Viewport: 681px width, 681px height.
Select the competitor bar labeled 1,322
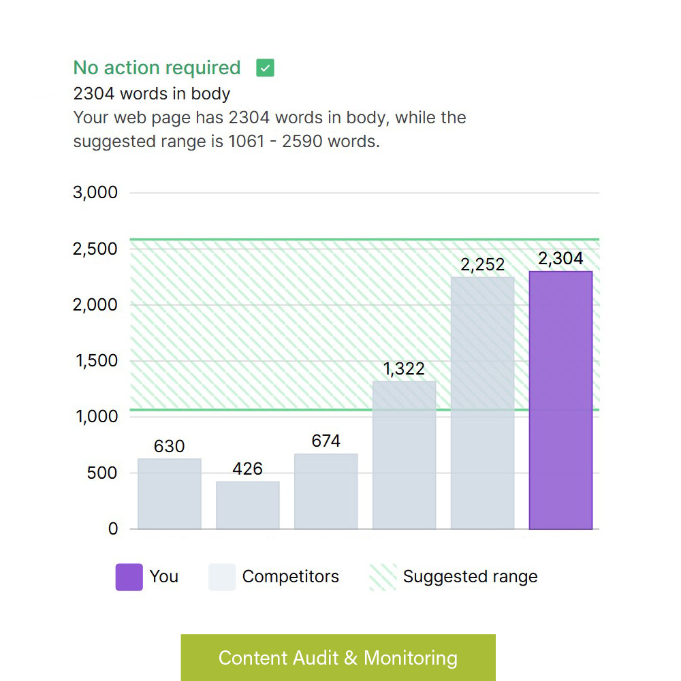tap(404, 455)
